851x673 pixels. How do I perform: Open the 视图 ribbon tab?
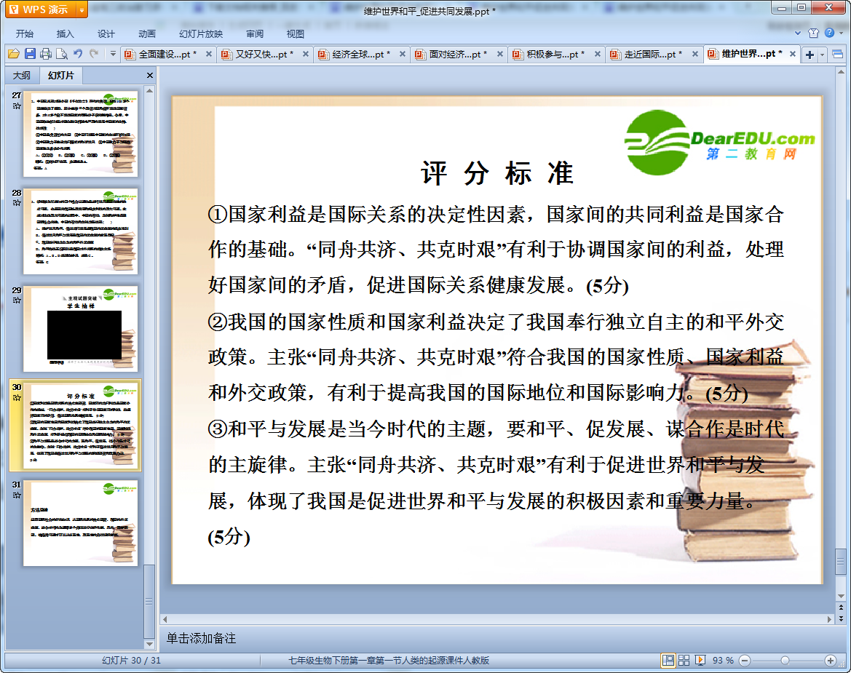(296, 33)
